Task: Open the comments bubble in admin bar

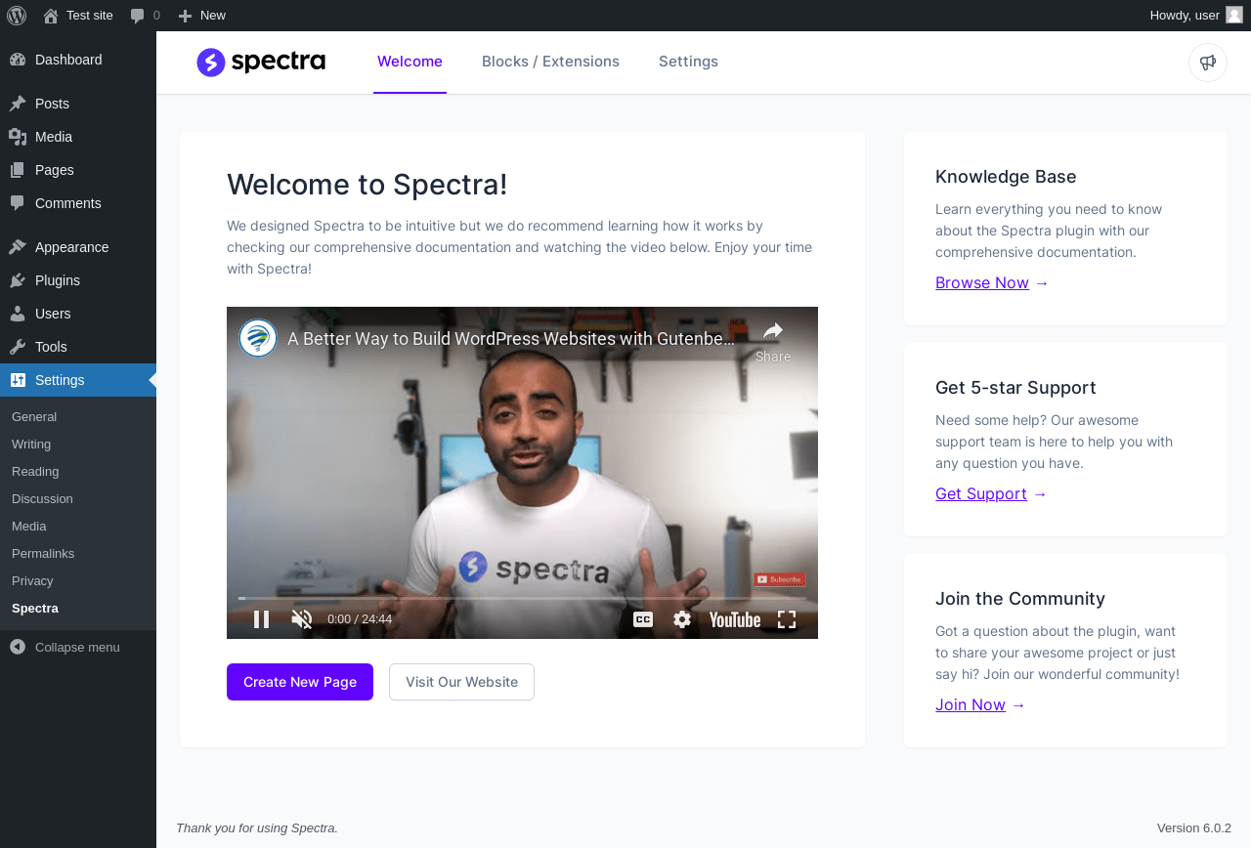Action: pyautogui.click(x=145, y=16)
